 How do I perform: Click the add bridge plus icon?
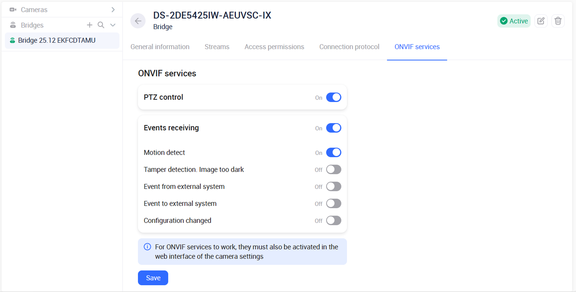pyautogui.click(x=90, y=25)
